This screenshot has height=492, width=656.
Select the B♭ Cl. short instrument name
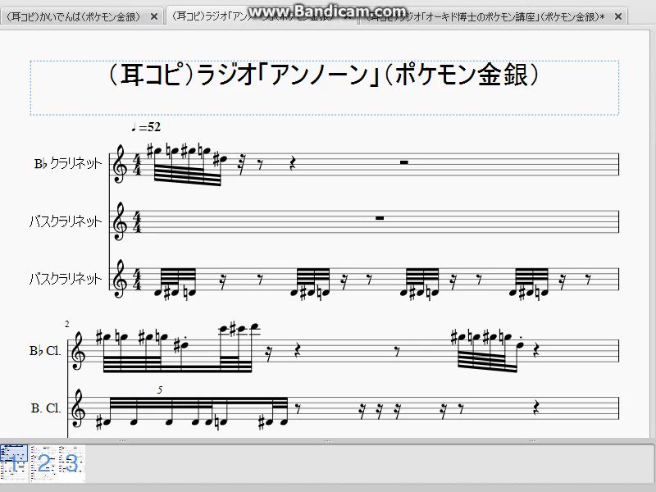tap(45, 351)
